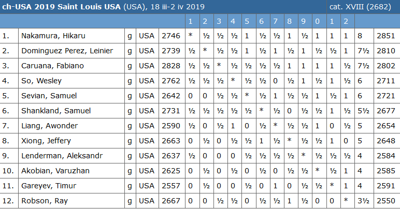The height and width of the screenshot is (209, 400).
Task: Click column header number 5
Action: point(247,21)
